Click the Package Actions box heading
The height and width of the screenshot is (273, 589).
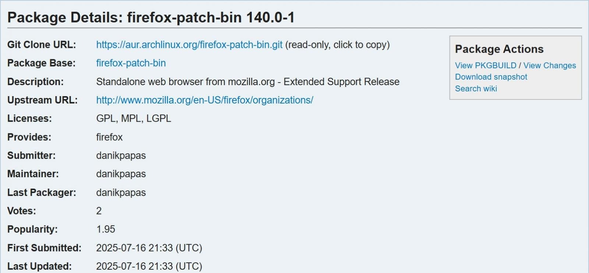click(499, 49)
